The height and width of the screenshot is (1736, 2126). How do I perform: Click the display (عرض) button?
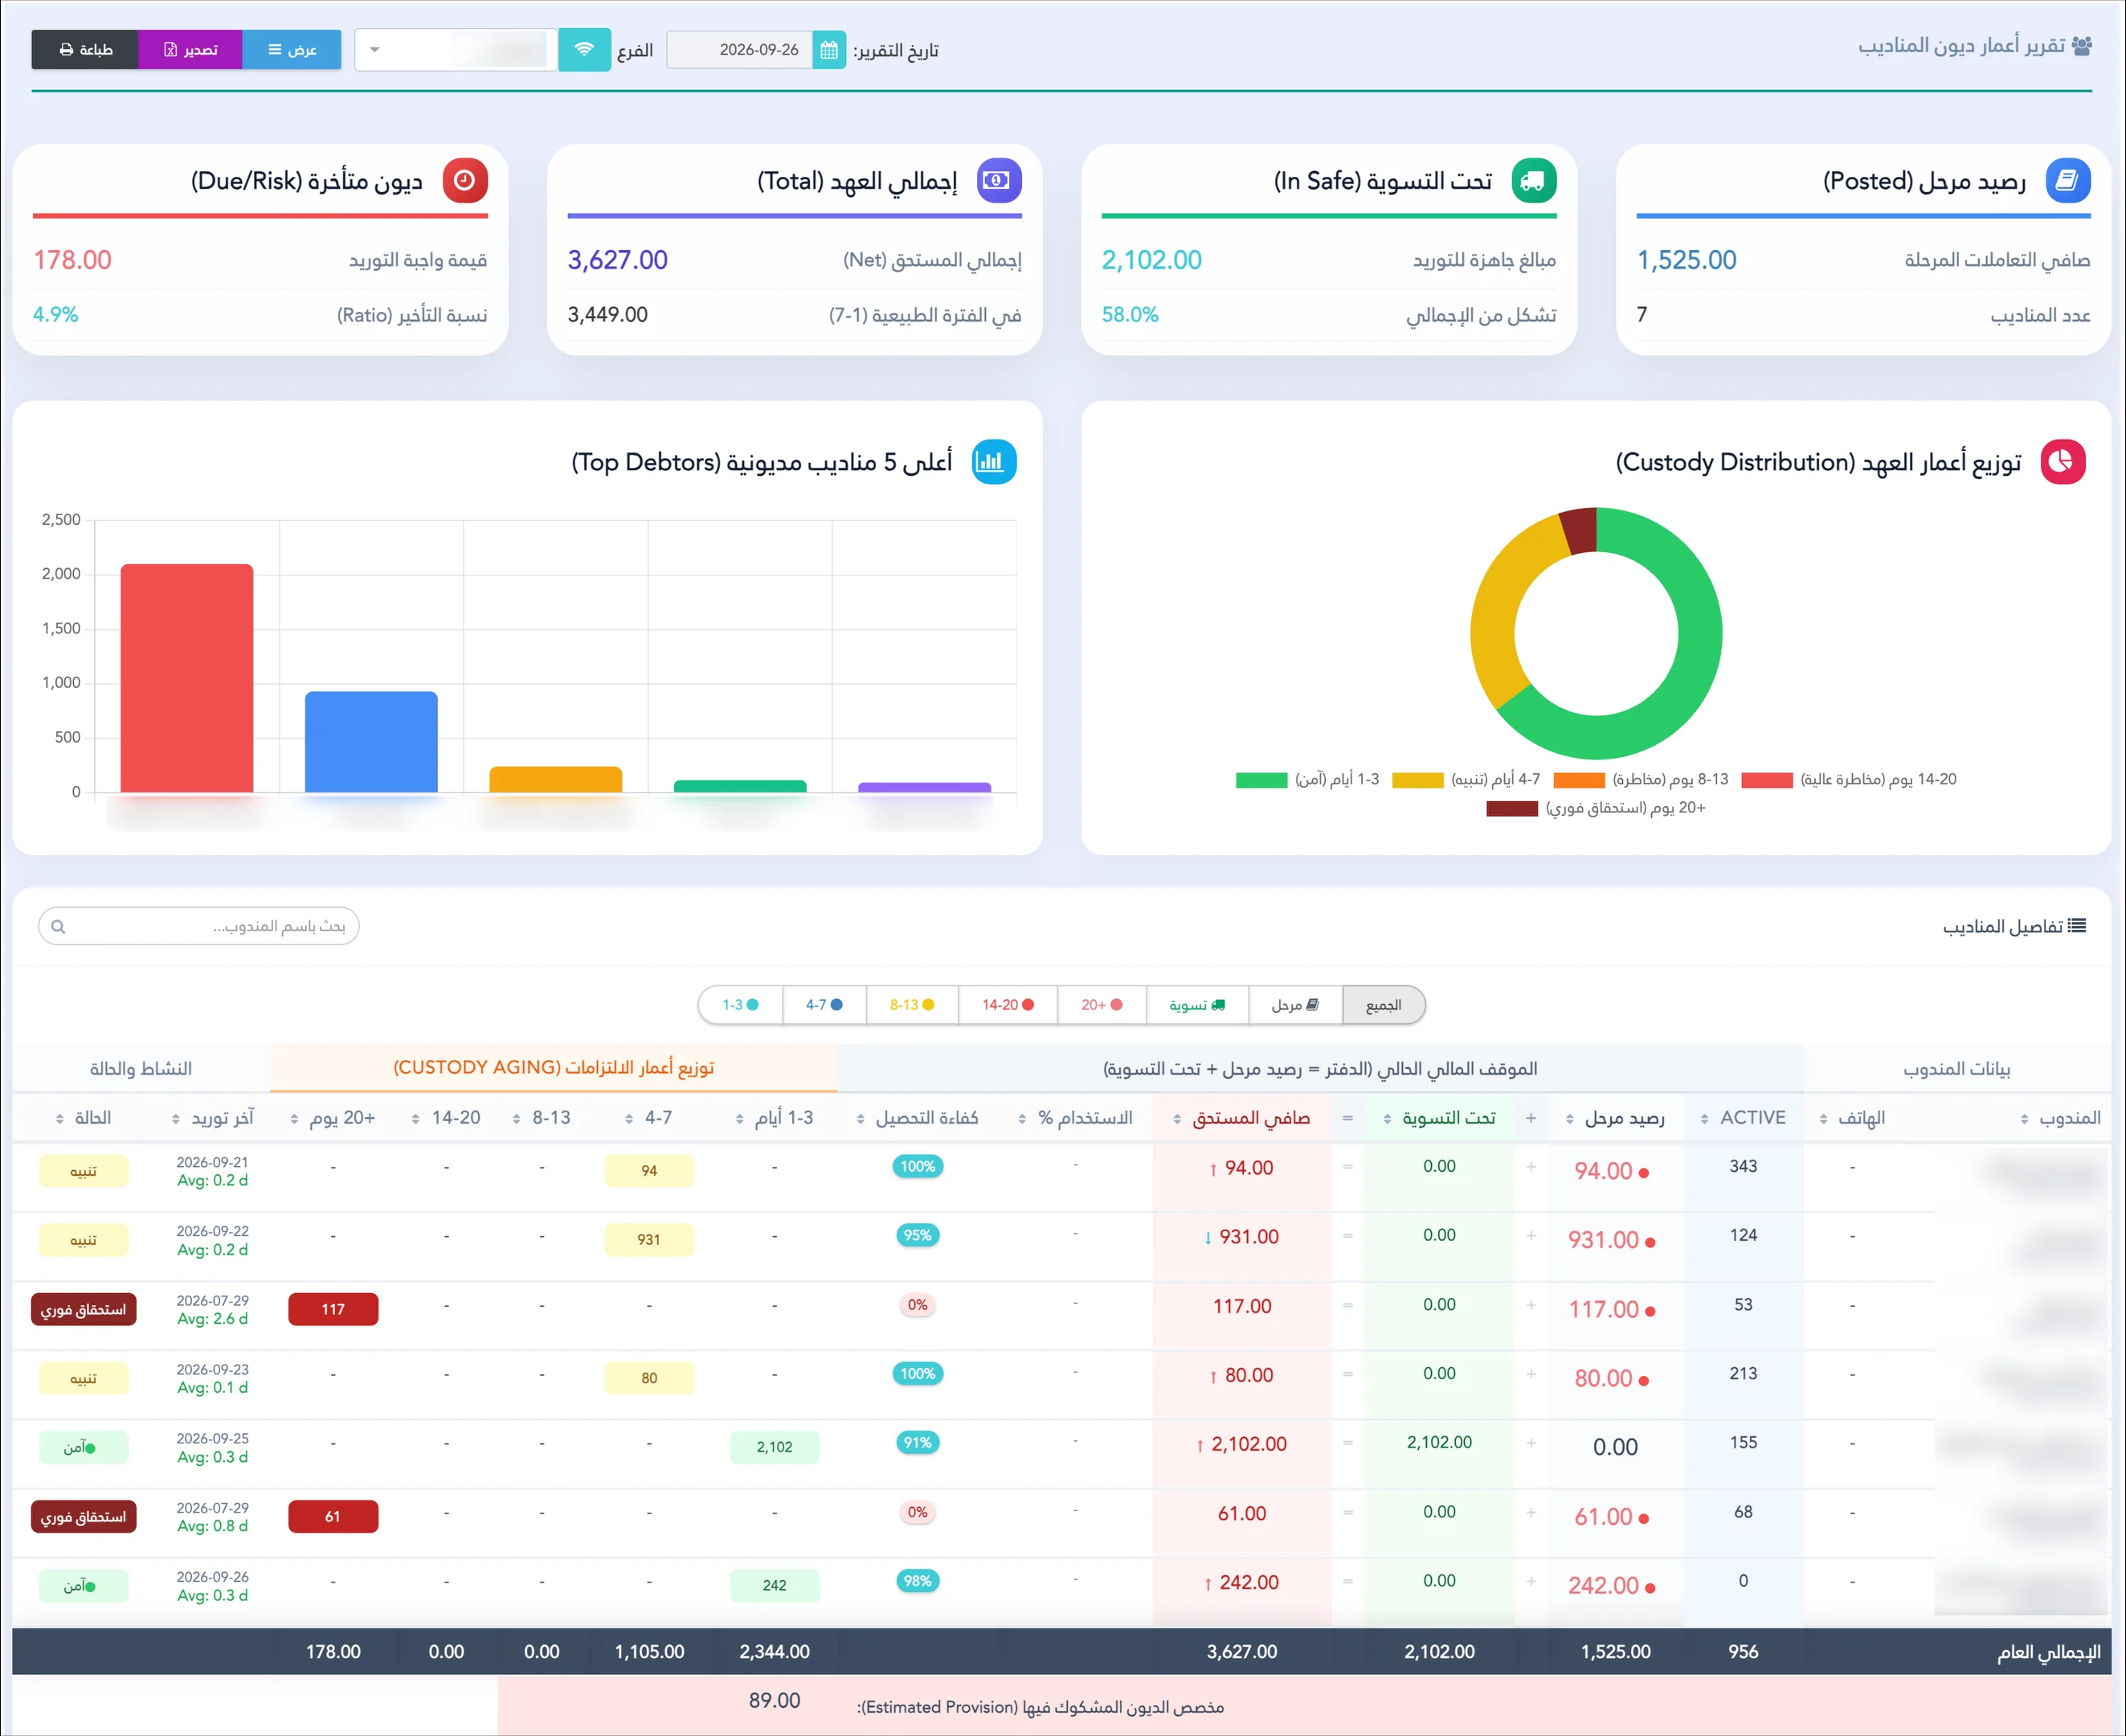(x=292, y=50)
